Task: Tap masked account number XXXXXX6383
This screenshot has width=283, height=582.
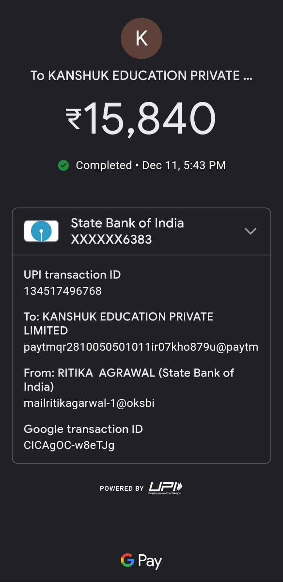Action: [x=111, y=239]
